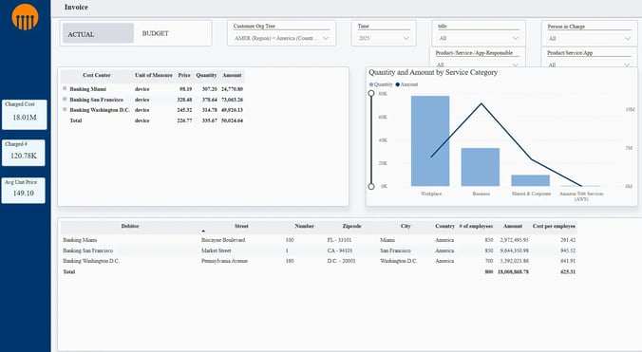
Task: Click the 24,770.80 amount for Banking Miami
Action: pos(232,89)
